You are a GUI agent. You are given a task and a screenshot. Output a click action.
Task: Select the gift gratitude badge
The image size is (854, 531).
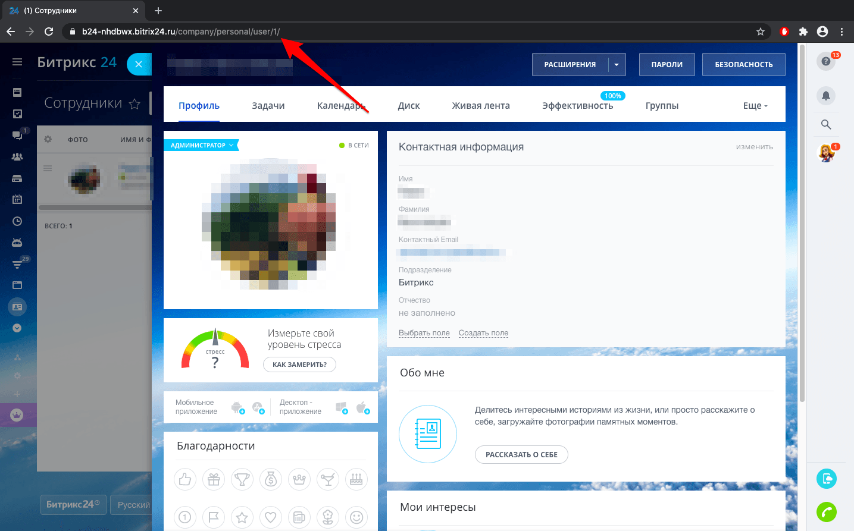pyautogui.click(x=214, y=479)
